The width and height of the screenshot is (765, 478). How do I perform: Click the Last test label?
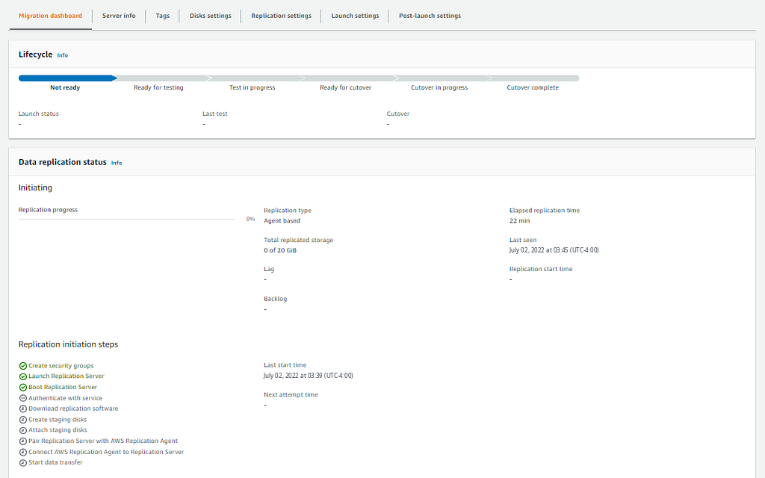click(x=215, y=114)
